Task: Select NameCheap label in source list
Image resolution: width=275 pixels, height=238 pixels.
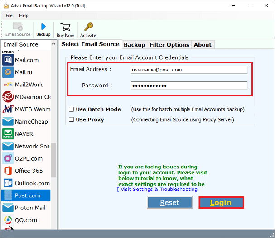Action: tap(31, 122)
